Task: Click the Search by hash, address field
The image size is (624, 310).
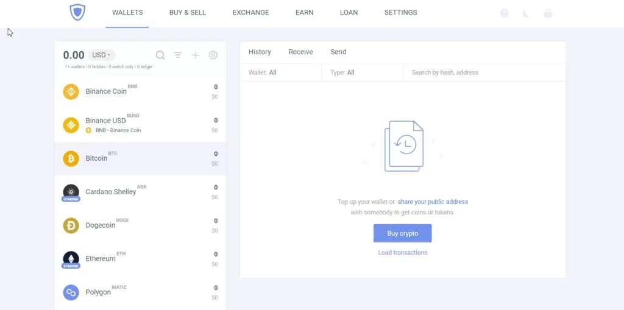Action: (484, 72)
